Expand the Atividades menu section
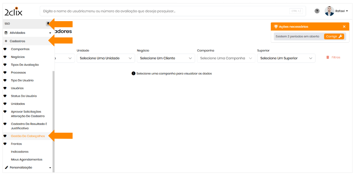This screenshot has width=355, height=174. click(28, 33)
